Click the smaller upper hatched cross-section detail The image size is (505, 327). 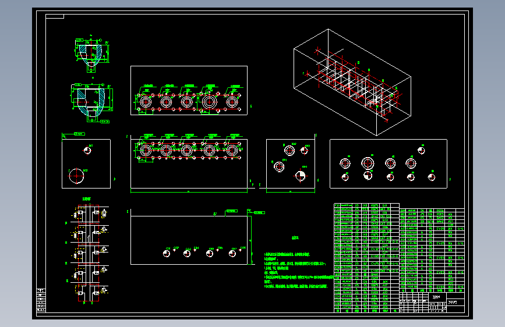click(92, 54)
